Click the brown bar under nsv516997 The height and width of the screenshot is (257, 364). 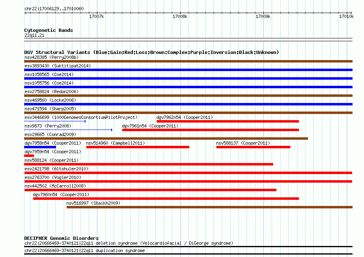[210, 207]
